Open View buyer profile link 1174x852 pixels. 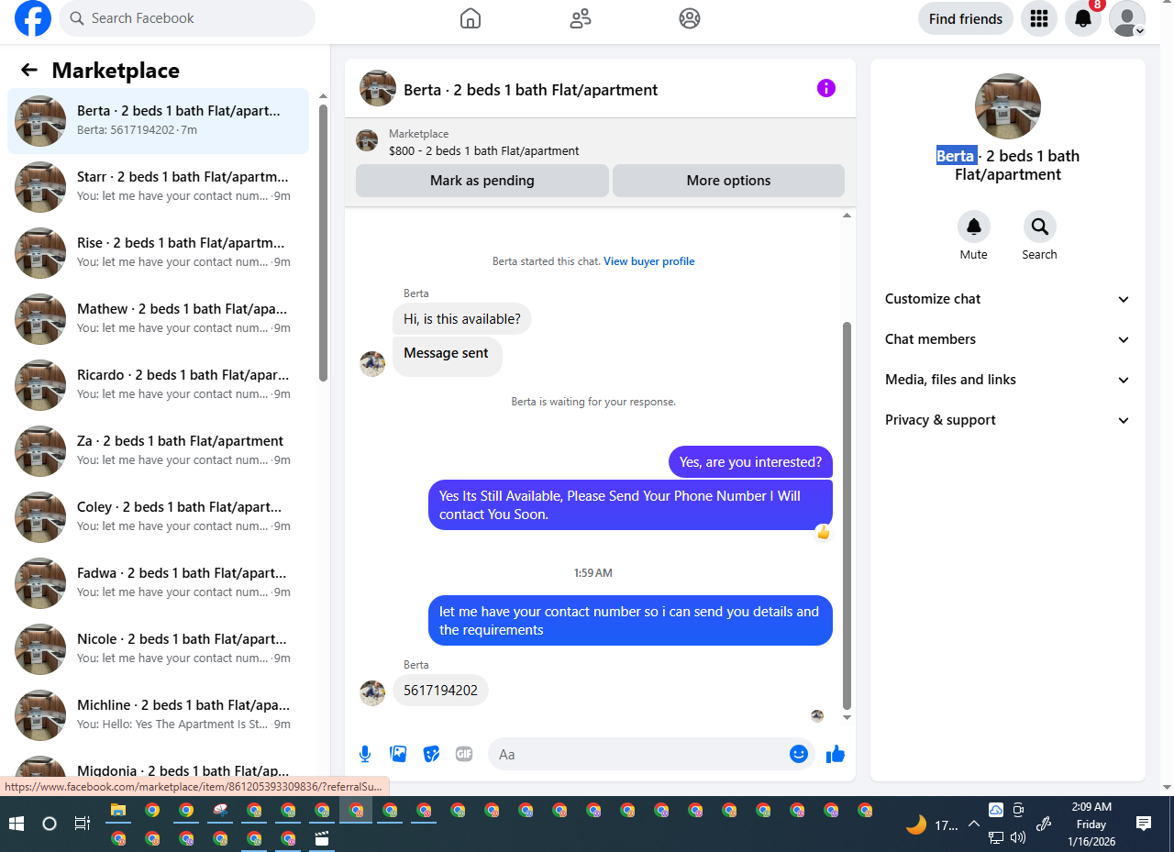(648, 261)
